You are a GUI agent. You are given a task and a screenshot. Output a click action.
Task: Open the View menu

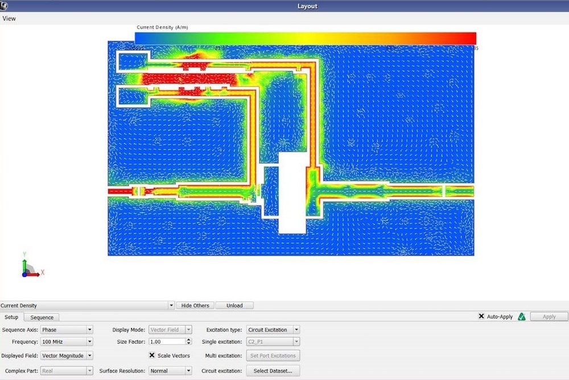pos(9,18)
